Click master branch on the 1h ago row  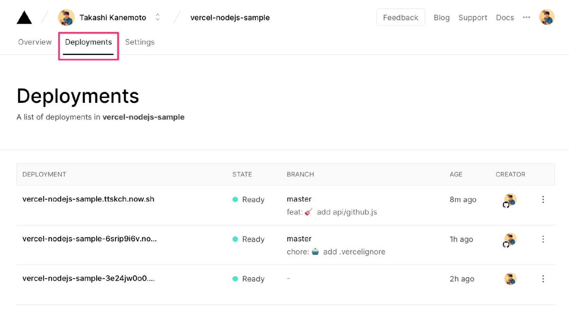pyautogui.click(x=299, y=239)
